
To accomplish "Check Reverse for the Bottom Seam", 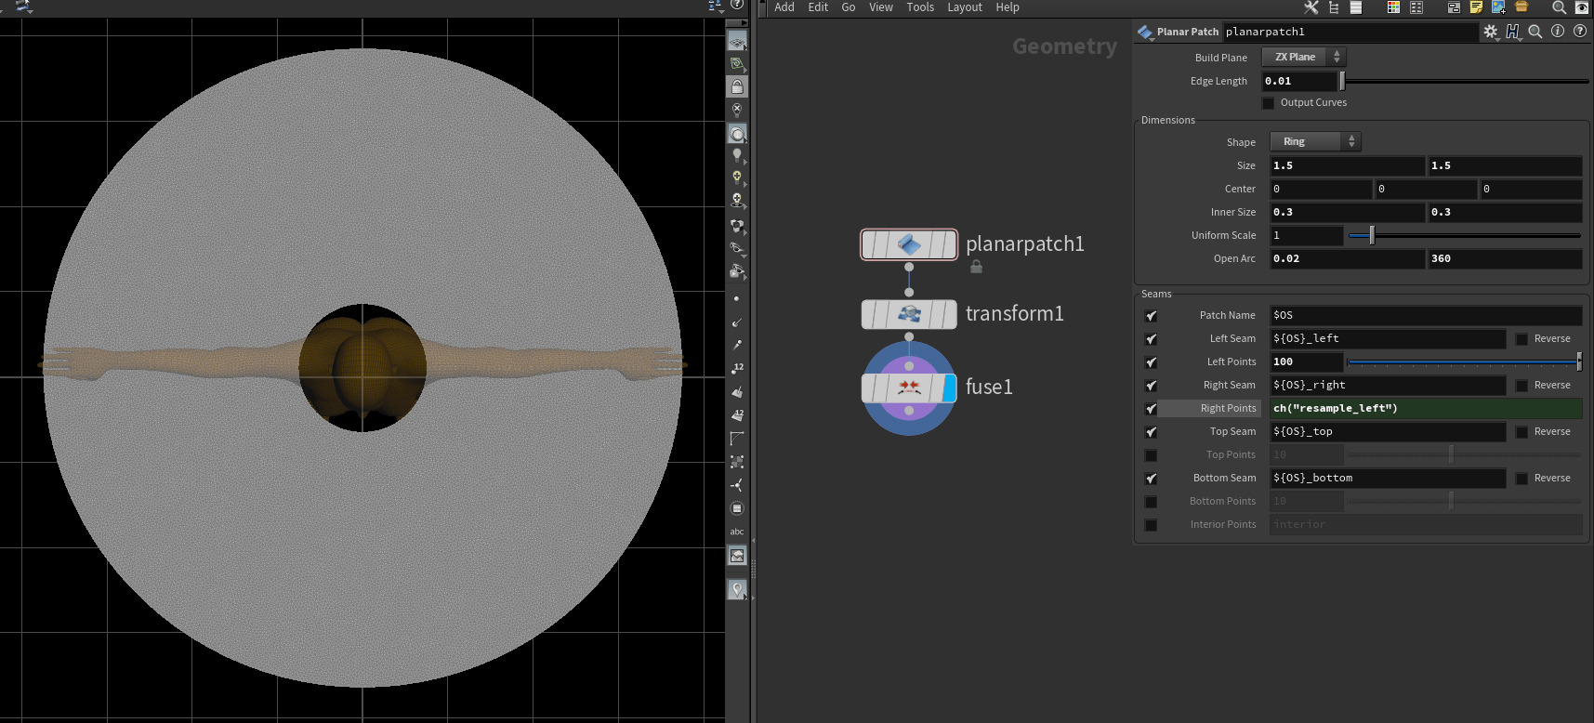I will coord(1522,479).
